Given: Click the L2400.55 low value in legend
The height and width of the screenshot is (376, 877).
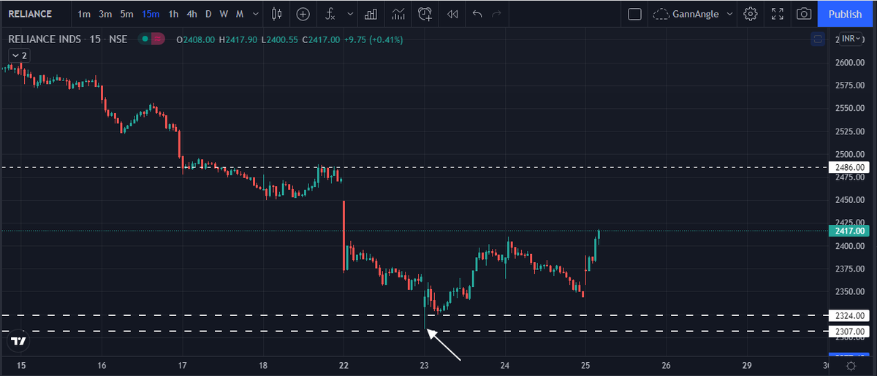Looking at the screenshot, I should [x=278, y=39].
